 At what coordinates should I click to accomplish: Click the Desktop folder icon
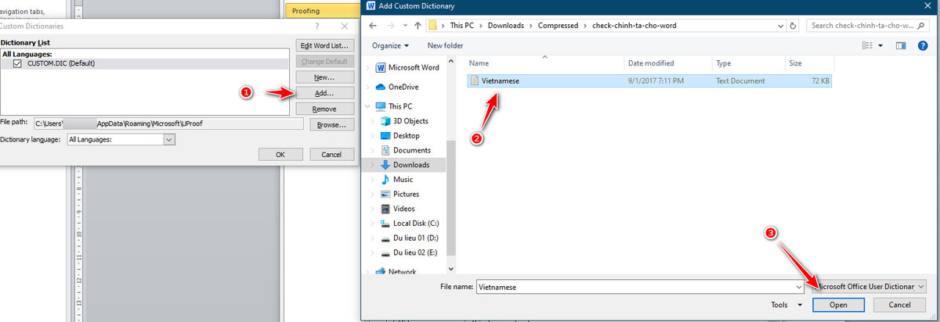(x=385, y=135)
